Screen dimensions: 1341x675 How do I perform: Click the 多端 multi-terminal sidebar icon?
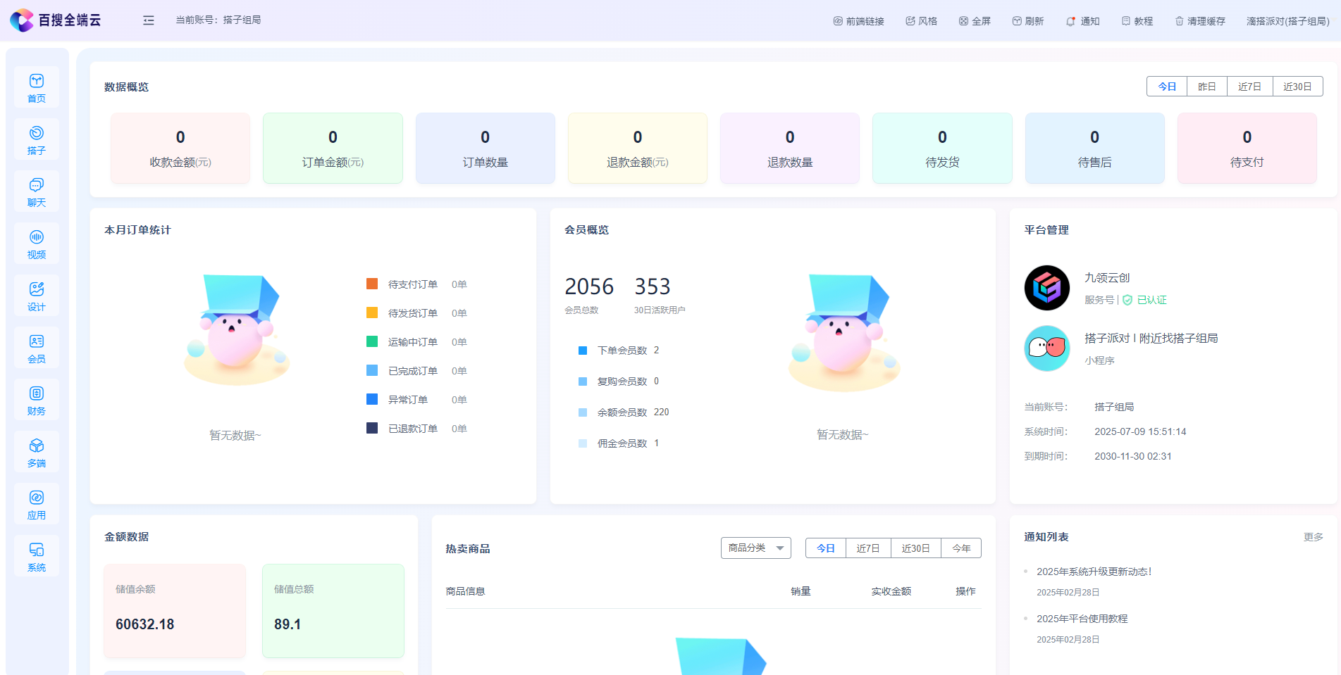pyautogui.click(x=37, y=452)
